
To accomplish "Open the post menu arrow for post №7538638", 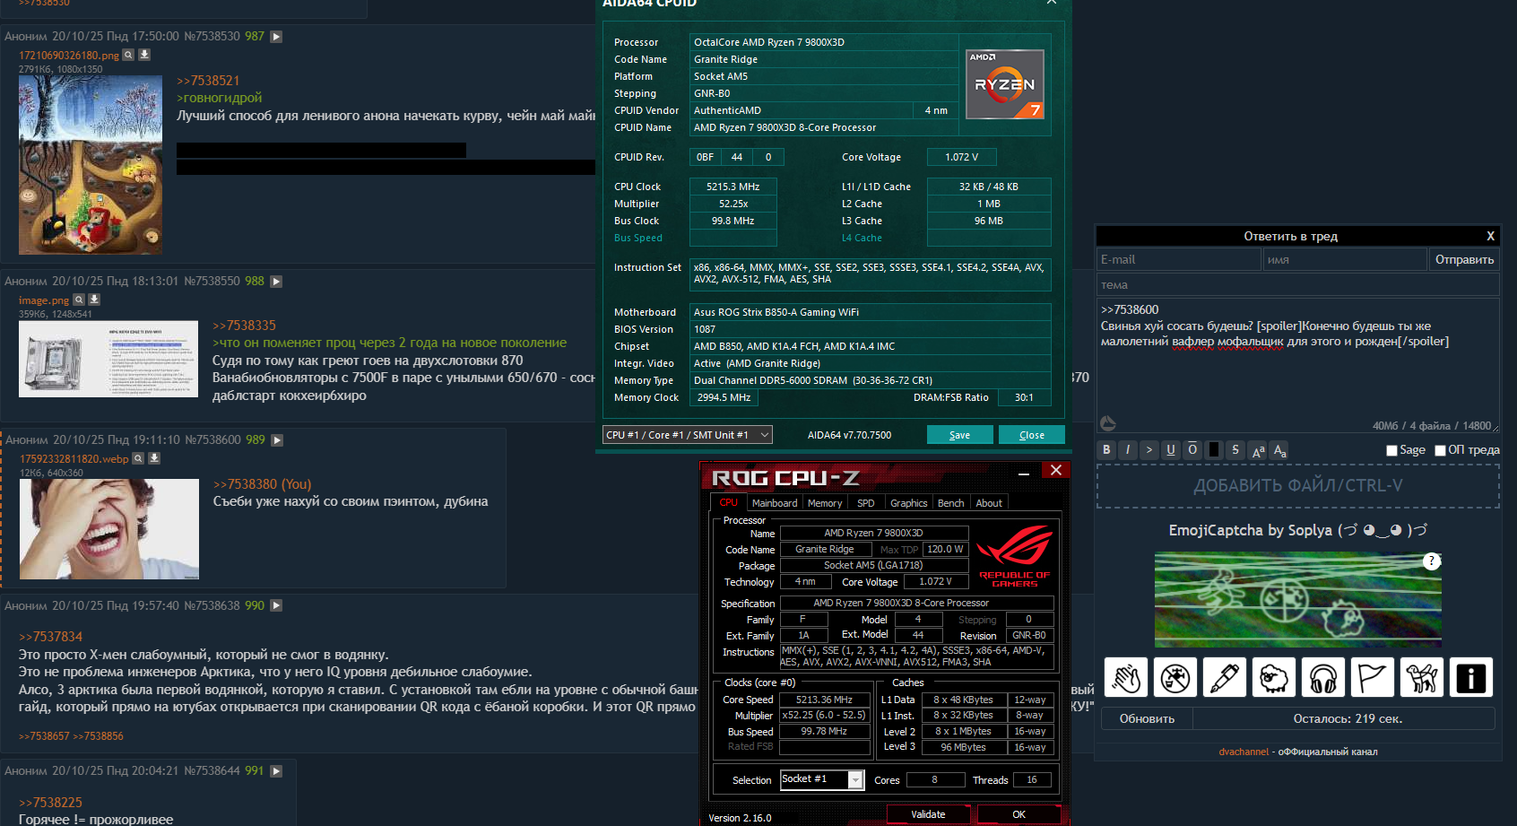I will pos(276,606).
